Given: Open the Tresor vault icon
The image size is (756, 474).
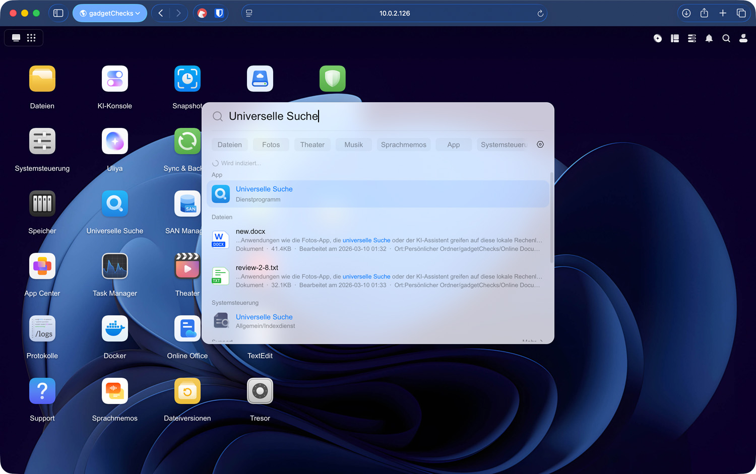Looking at the screenshot, I should click(x=260, y=391).
